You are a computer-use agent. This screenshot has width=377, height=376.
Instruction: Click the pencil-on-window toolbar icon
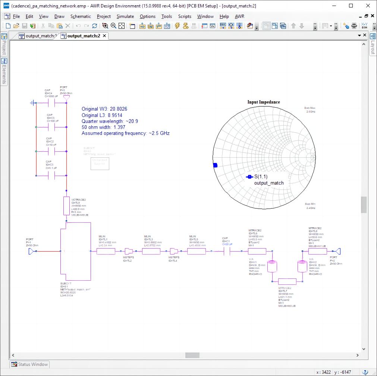click(x=250, y=26)
